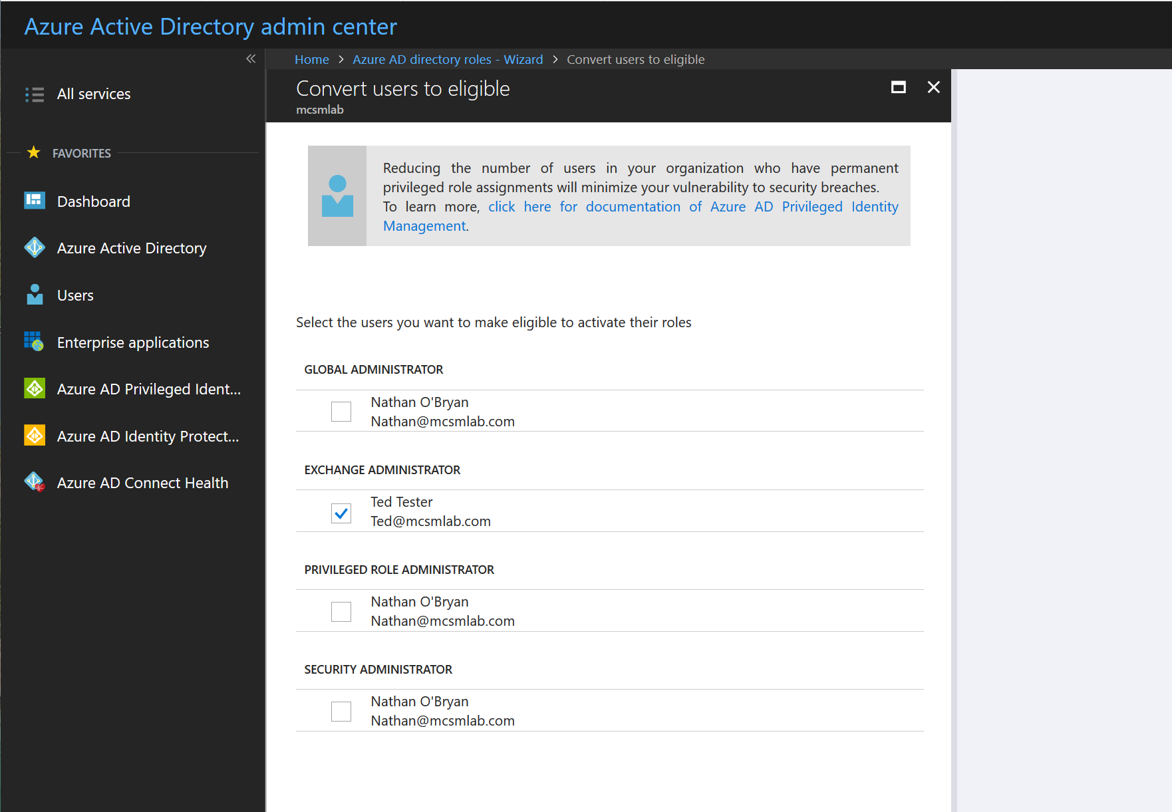Maximize the Convert users to eligible blade
Image resolution: width=1172 pixels, height=812 pixels.
(899, 87)
